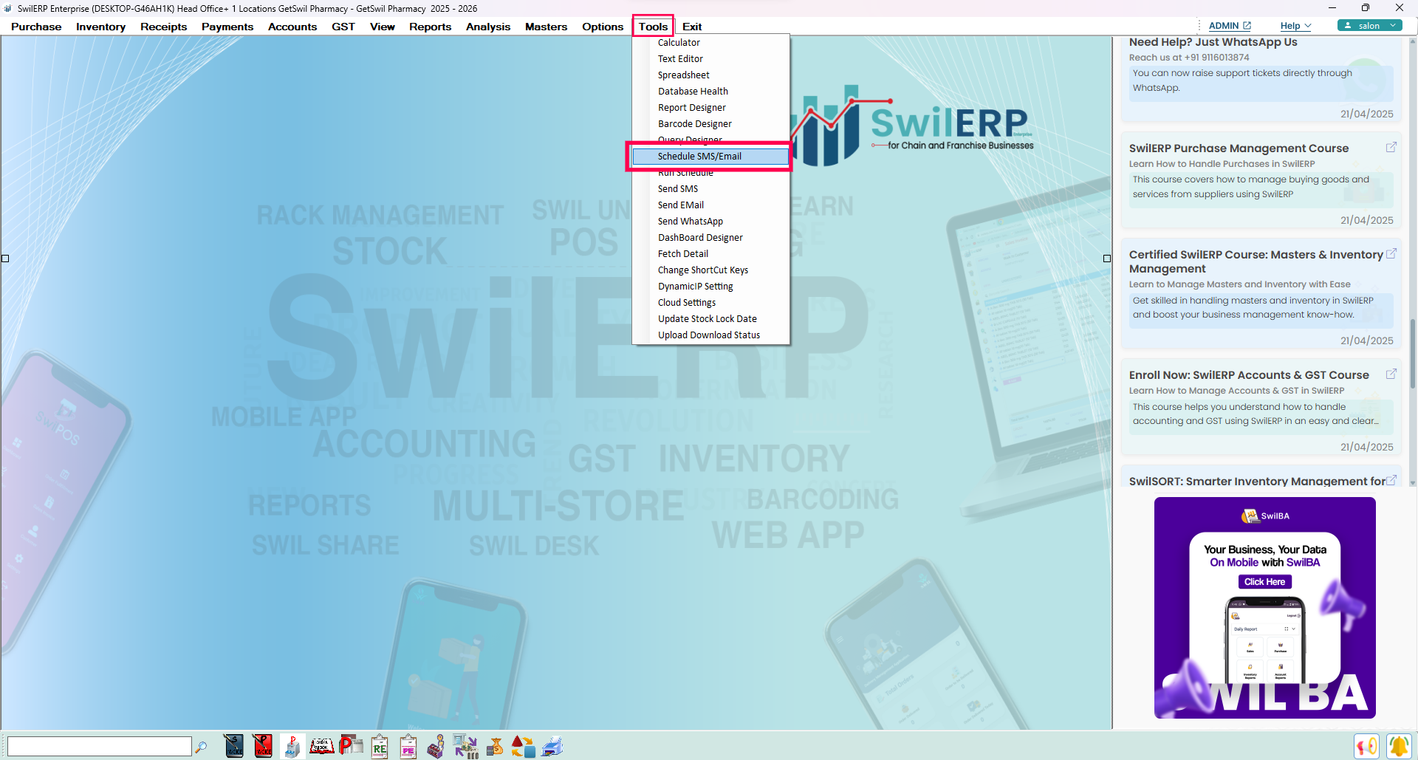Click the bank transfer arrows icon

point(466,746)
